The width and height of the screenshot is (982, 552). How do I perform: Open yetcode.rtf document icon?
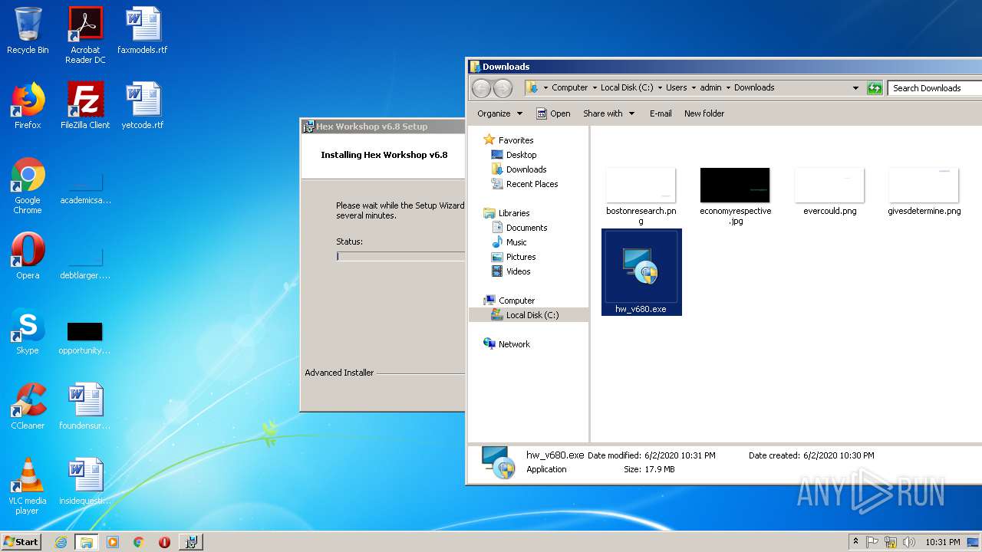pyautogui.click(x=143, y=106)
